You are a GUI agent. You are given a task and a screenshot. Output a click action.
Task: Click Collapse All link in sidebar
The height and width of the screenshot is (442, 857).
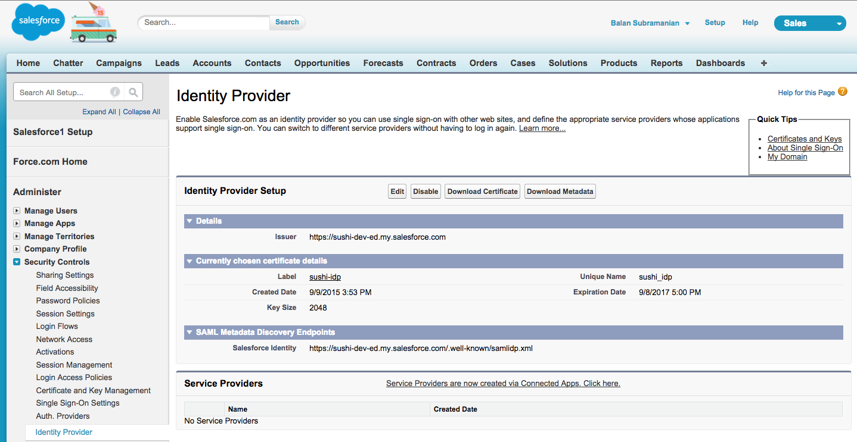(141, 112)
